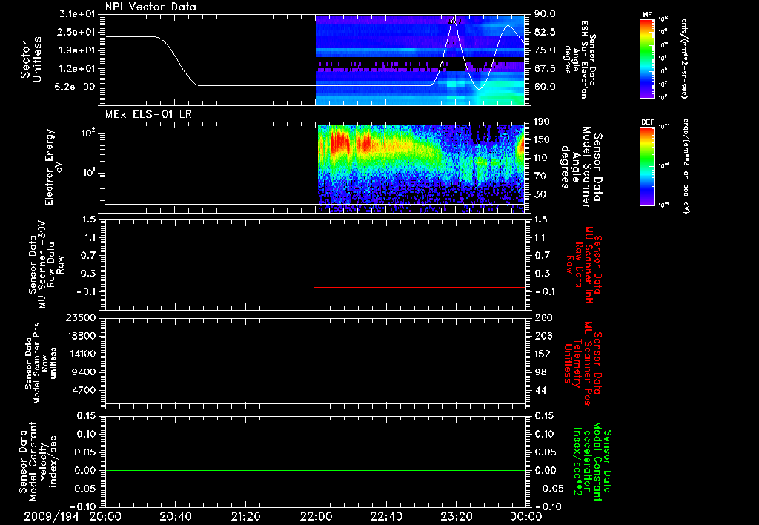Viewport: 759px width, 525px height.
Task: Click the '2.5e+01' sector axis tick label
Action: tap(77, 32)
